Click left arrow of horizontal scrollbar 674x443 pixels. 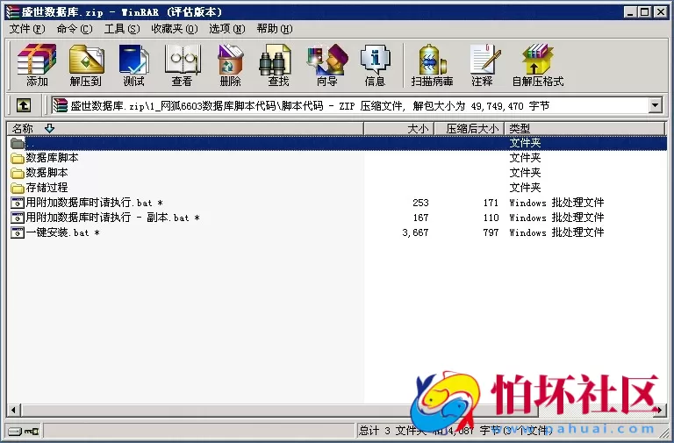pyautogui.click(x=13, y=410)
